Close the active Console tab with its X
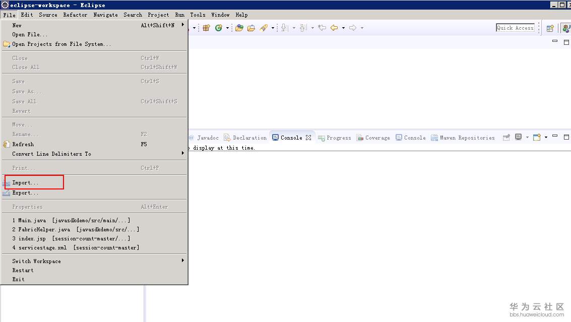 point(308,138)
